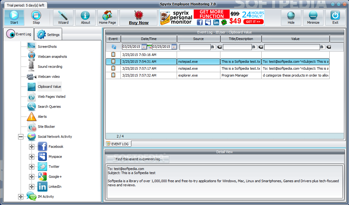The image size is (349, 205).
Task: Select Sound recording in the tree
Action: pyautogui.click(x=50, y=67)
